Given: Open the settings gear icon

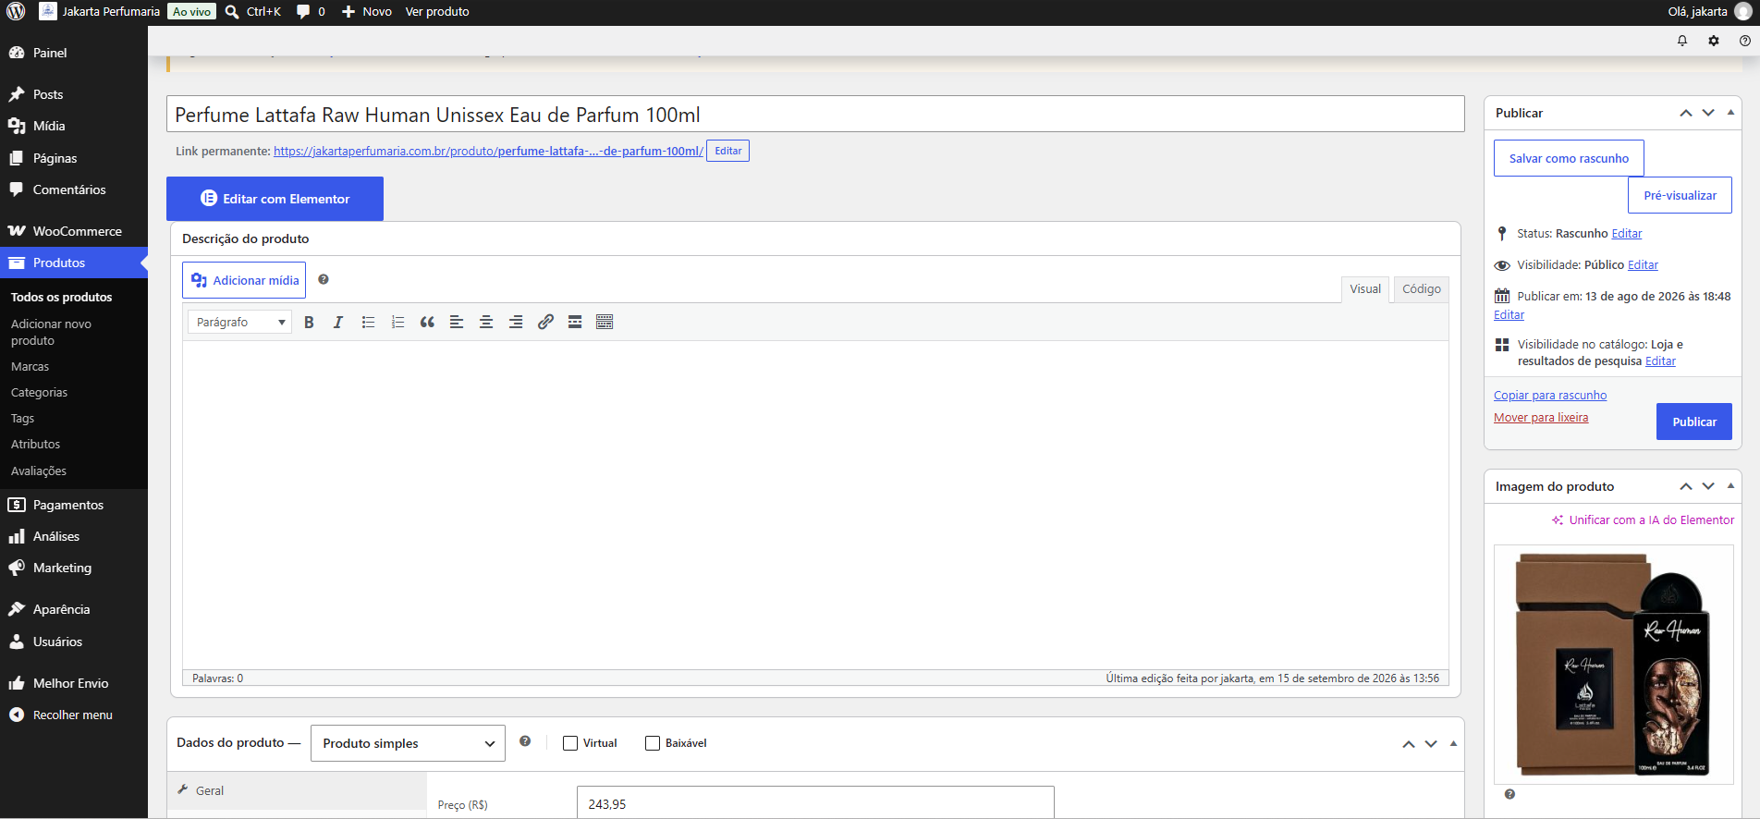Looking at the screenshot, I should (1714, 41).
